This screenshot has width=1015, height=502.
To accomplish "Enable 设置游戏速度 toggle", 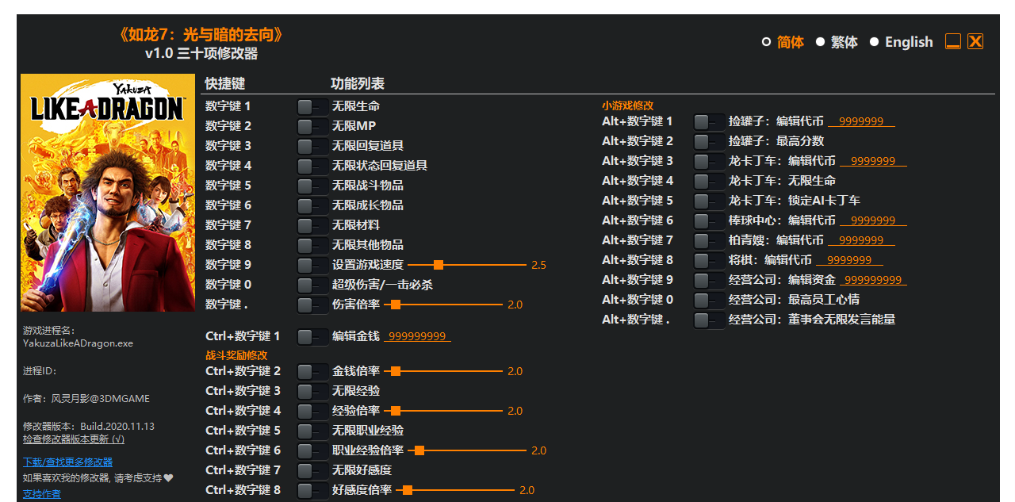I will click(x=312, y=265).
